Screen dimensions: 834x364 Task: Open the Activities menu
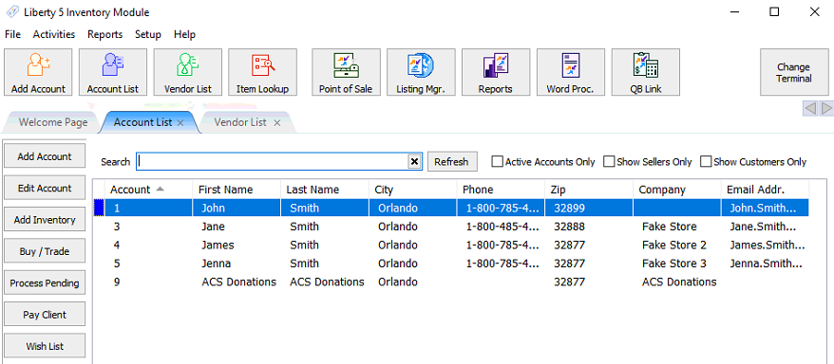pos(54,34)
